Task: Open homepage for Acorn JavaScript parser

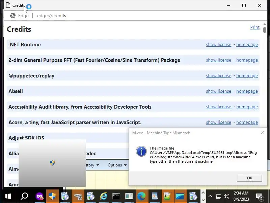Action: tap(247, 122)
